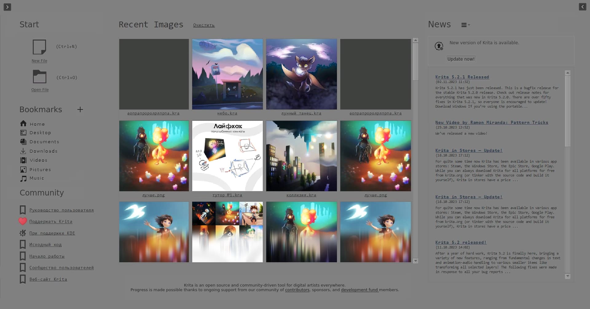Click the коллизия.kra file name label
Image resolution: width=590 pixels, height=309 pixels.
point(301,195)
